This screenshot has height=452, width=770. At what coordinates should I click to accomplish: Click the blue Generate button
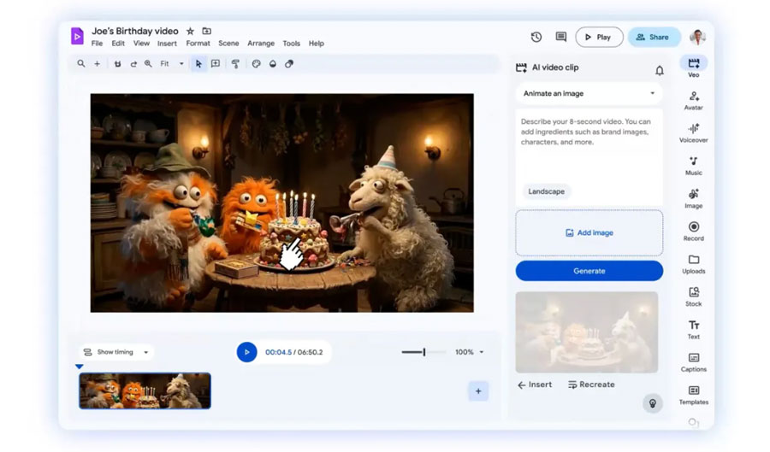pyautogui.click(x=589, y=271)
